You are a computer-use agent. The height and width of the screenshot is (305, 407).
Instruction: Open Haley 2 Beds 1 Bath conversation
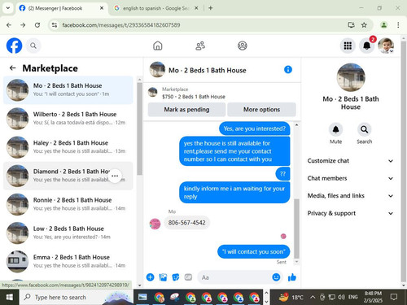[68, 147]
